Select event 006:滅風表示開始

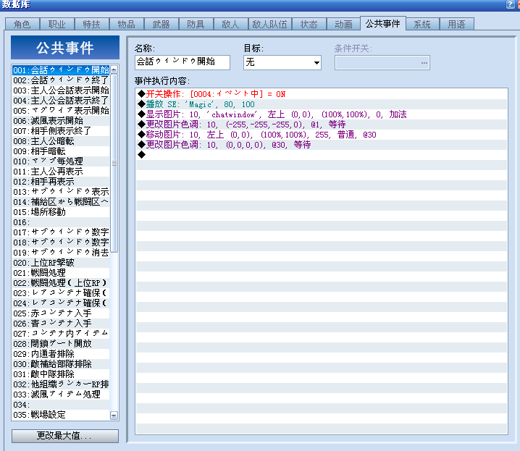point(61,121)
